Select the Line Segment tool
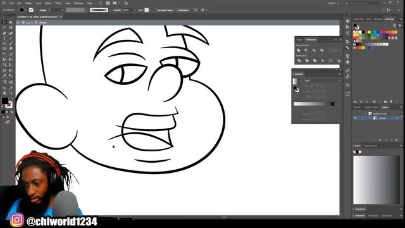Viewport: 405px width, 228px height. (11, 38)
